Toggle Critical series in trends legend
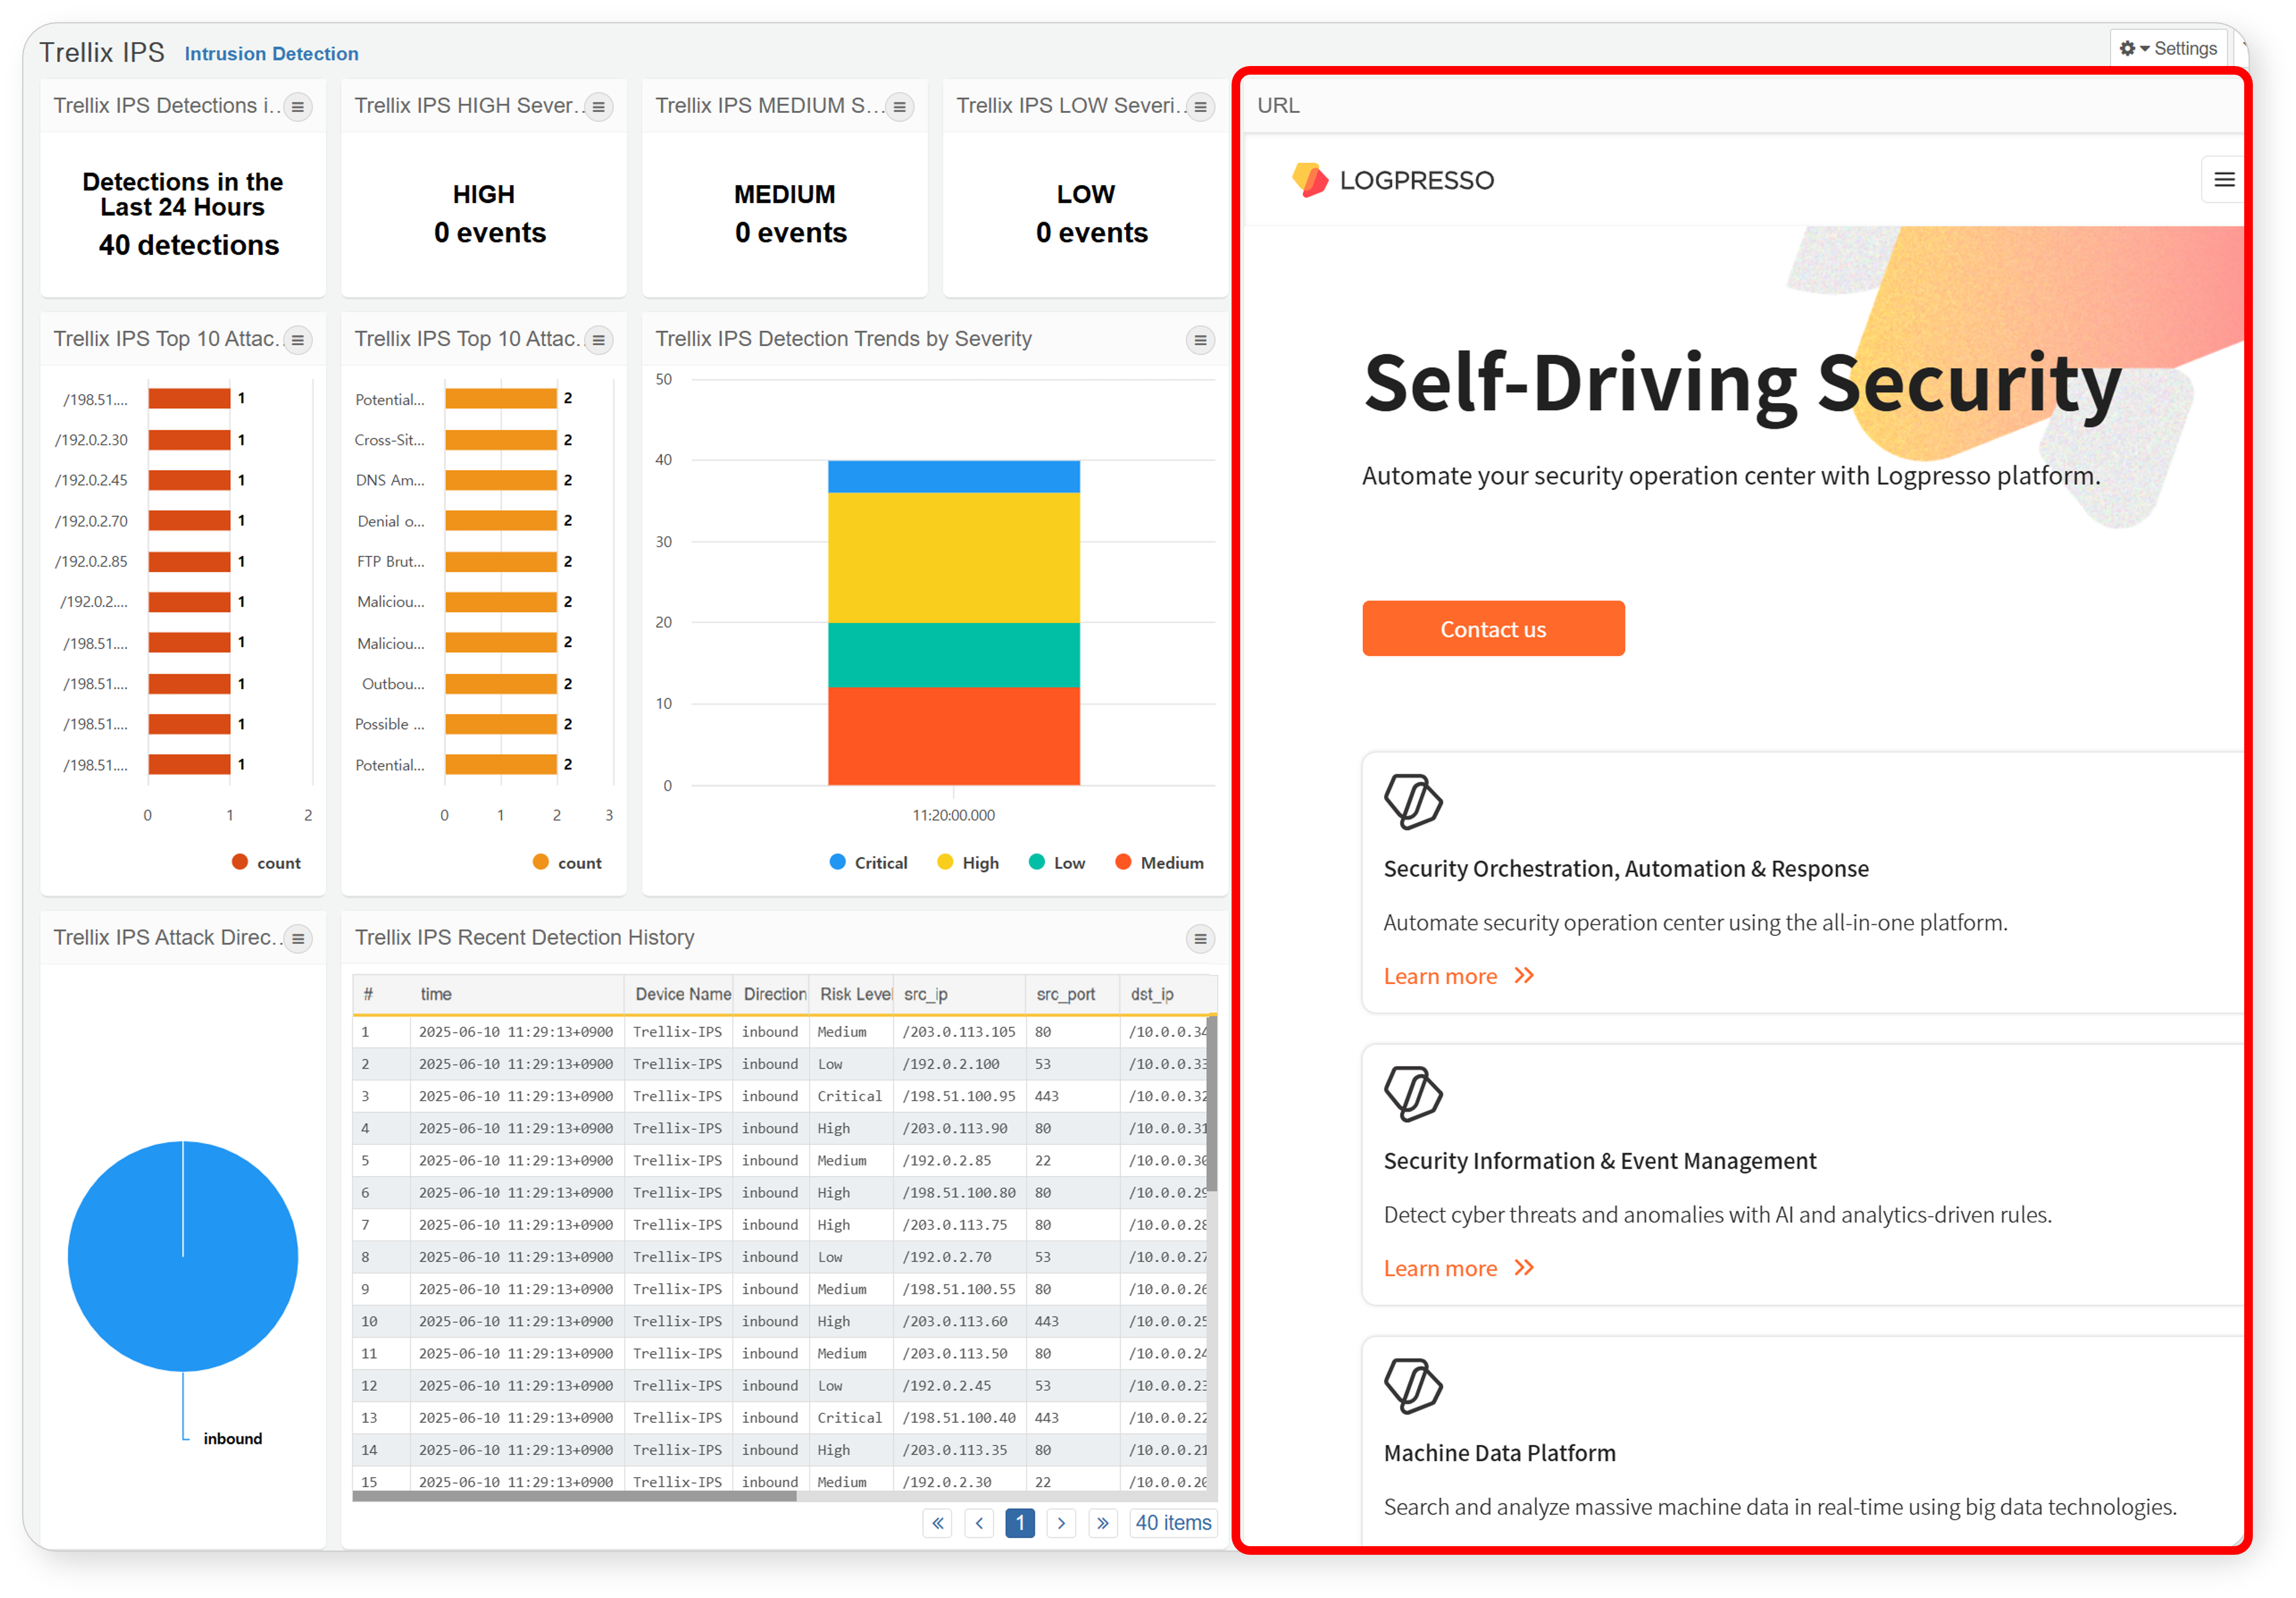2296x1598 pixels. pos(868,863)
